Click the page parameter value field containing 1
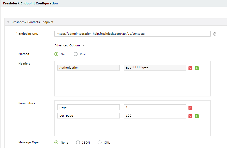Viewport: 227px width, 148px height. point(155,107)
